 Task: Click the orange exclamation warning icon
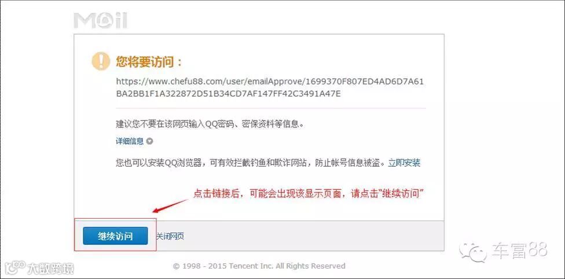point(101,61)
